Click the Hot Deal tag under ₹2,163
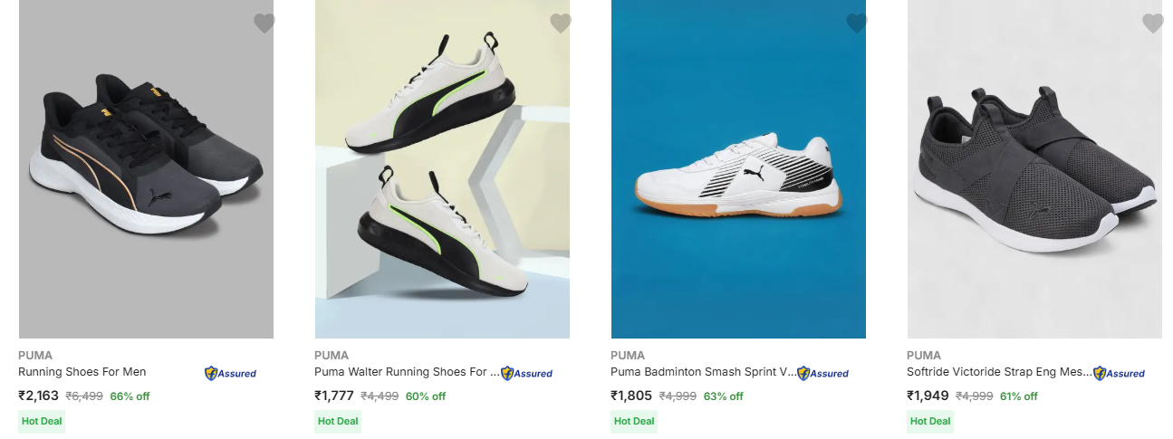The image size is (1173, 439). click(x=42, y=421)
